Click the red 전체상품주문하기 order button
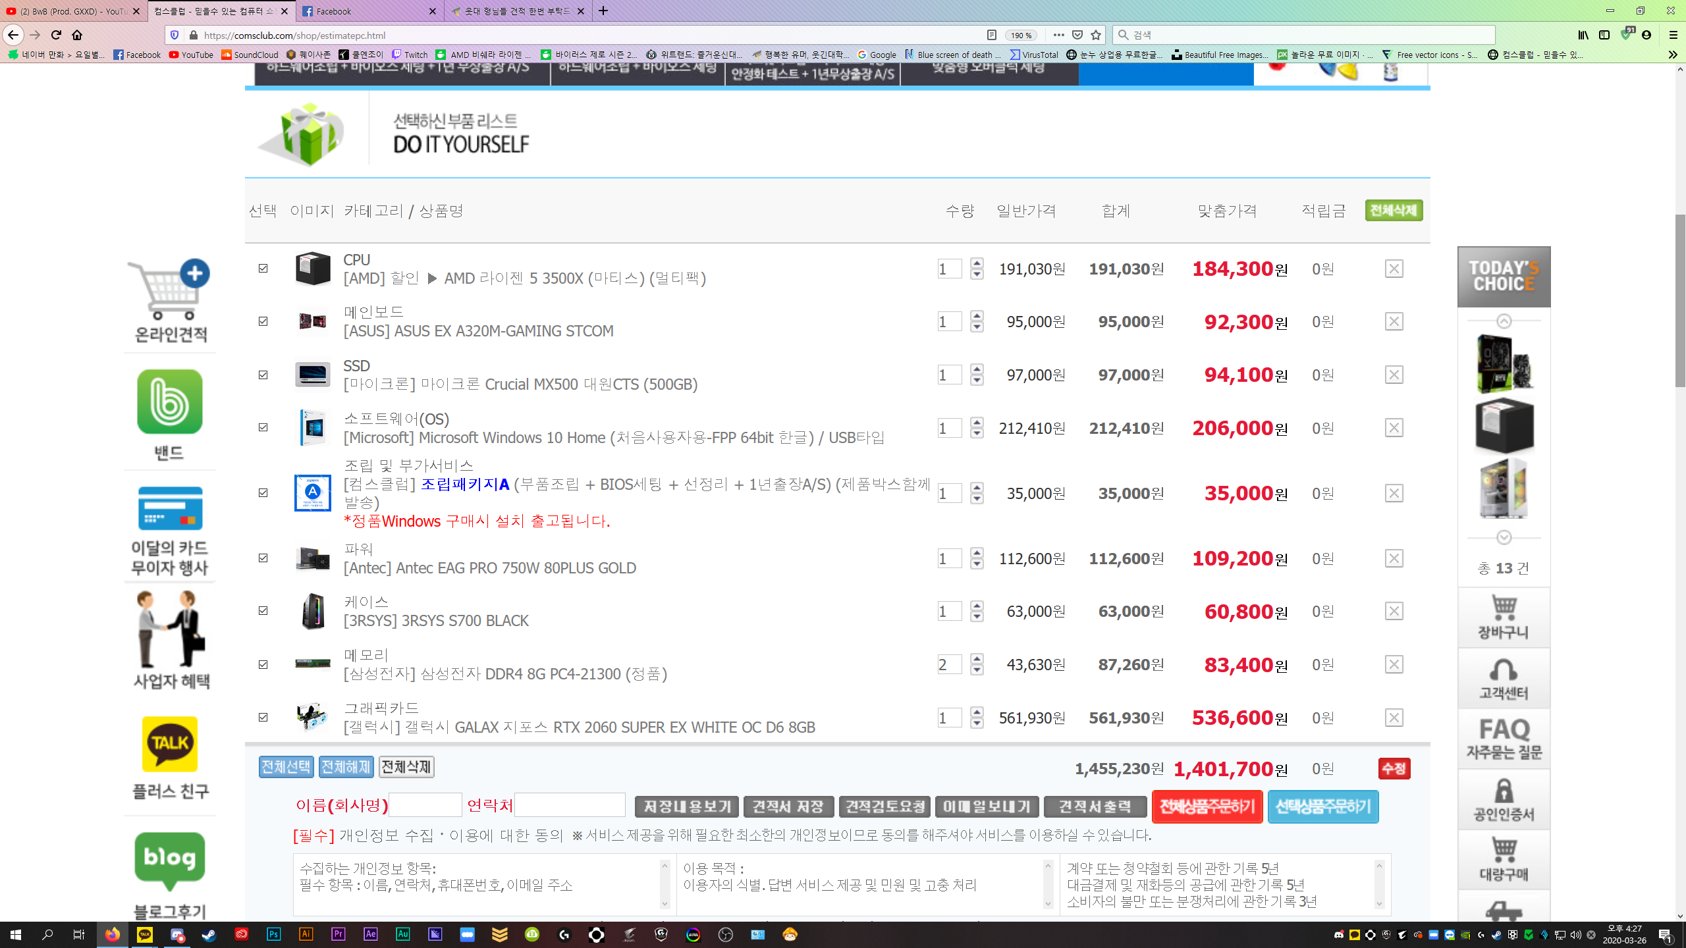 tap(1207, 806)
